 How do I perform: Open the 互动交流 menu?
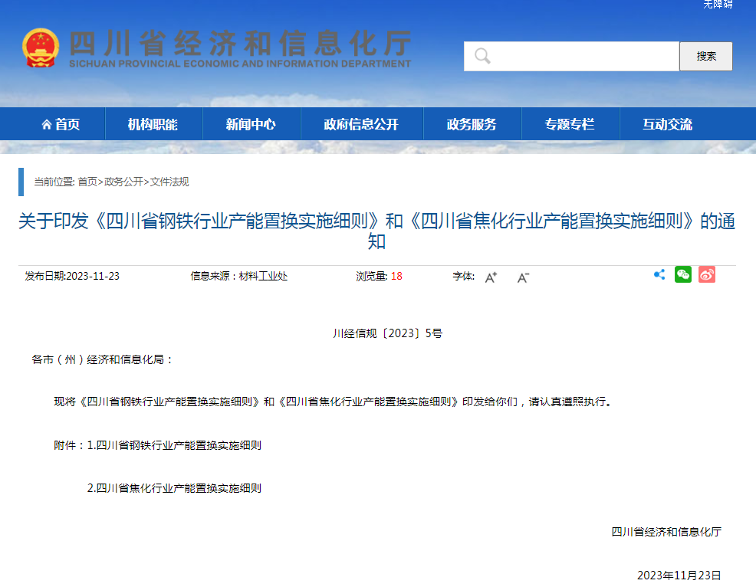666,124
